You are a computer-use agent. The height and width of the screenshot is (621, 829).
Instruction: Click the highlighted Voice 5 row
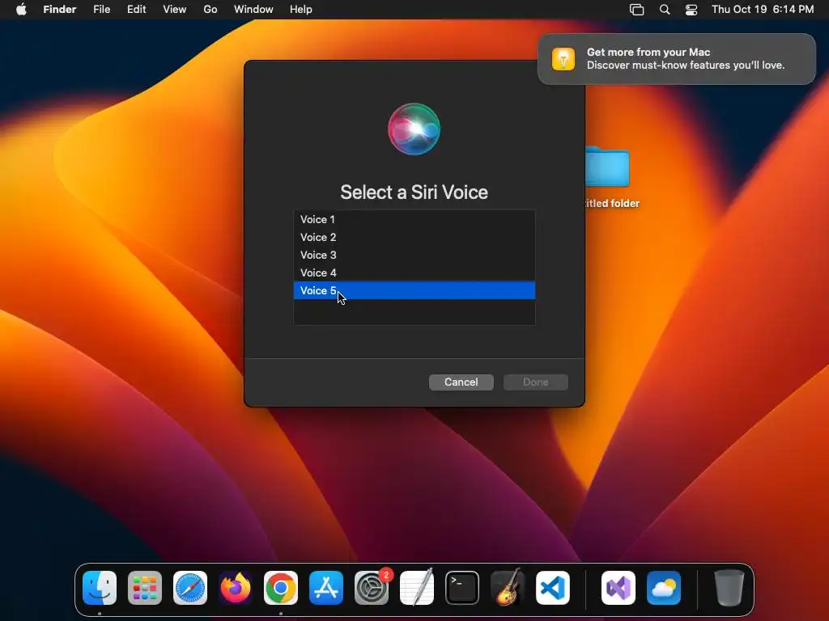414,290
